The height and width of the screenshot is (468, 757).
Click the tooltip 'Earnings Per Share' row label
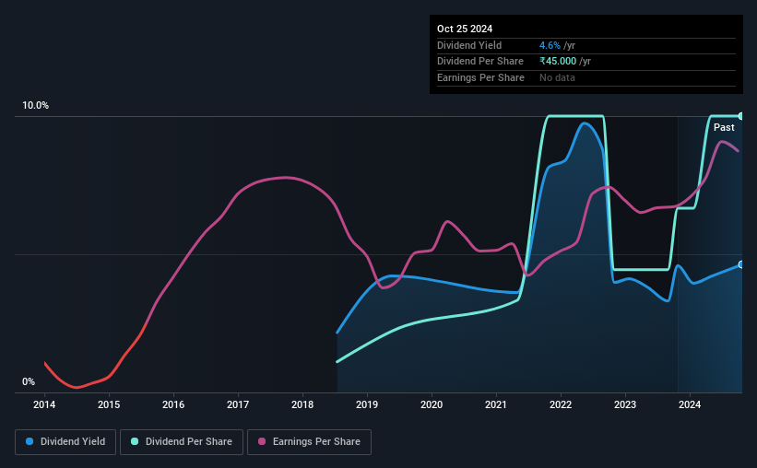click(481, 77)
